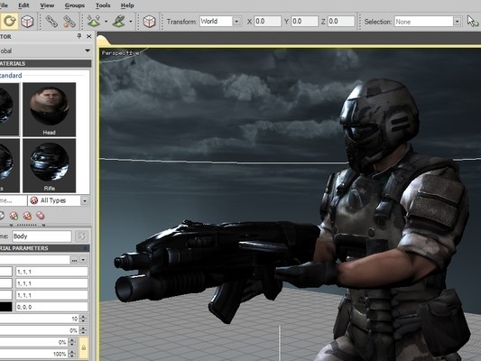Select the Rifle material thumbnail

49,166
